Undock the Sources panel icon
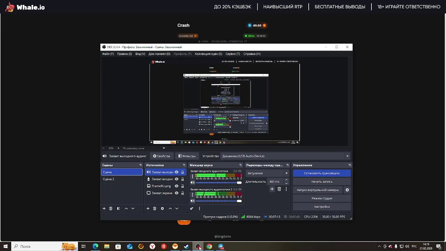Image resolution: width=446 pixels, height=251 pixels. pyautogui.click(x=184, y=165)
